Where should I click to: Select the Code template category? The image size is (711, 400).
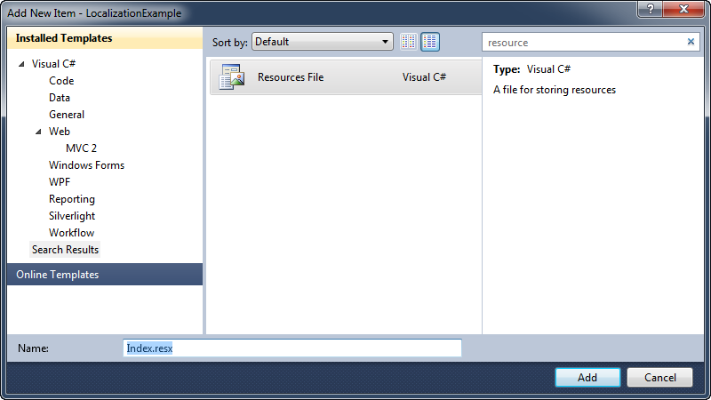coord(61,81)
